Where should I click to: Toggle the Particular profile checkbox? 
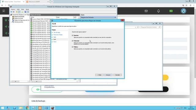click(x=72, y=41)
